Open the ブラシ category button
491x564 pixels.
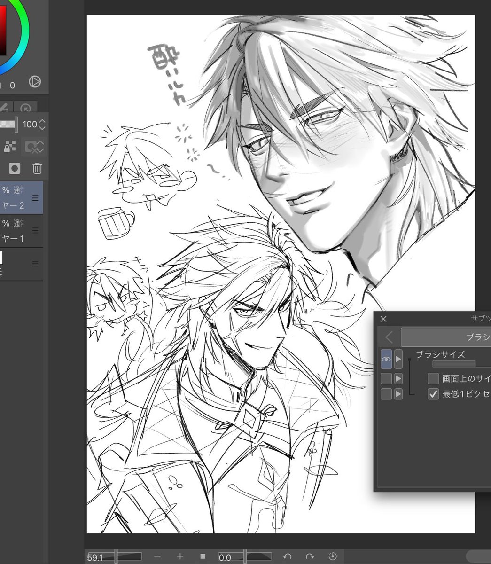(446, 337)
